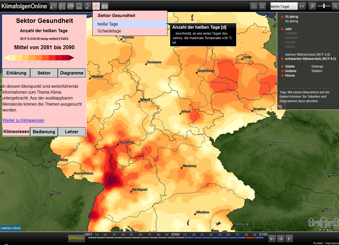Click the tourism suitcase sector icon
Image resolution: width=339 pixels, height=245 pixels.
105,6
